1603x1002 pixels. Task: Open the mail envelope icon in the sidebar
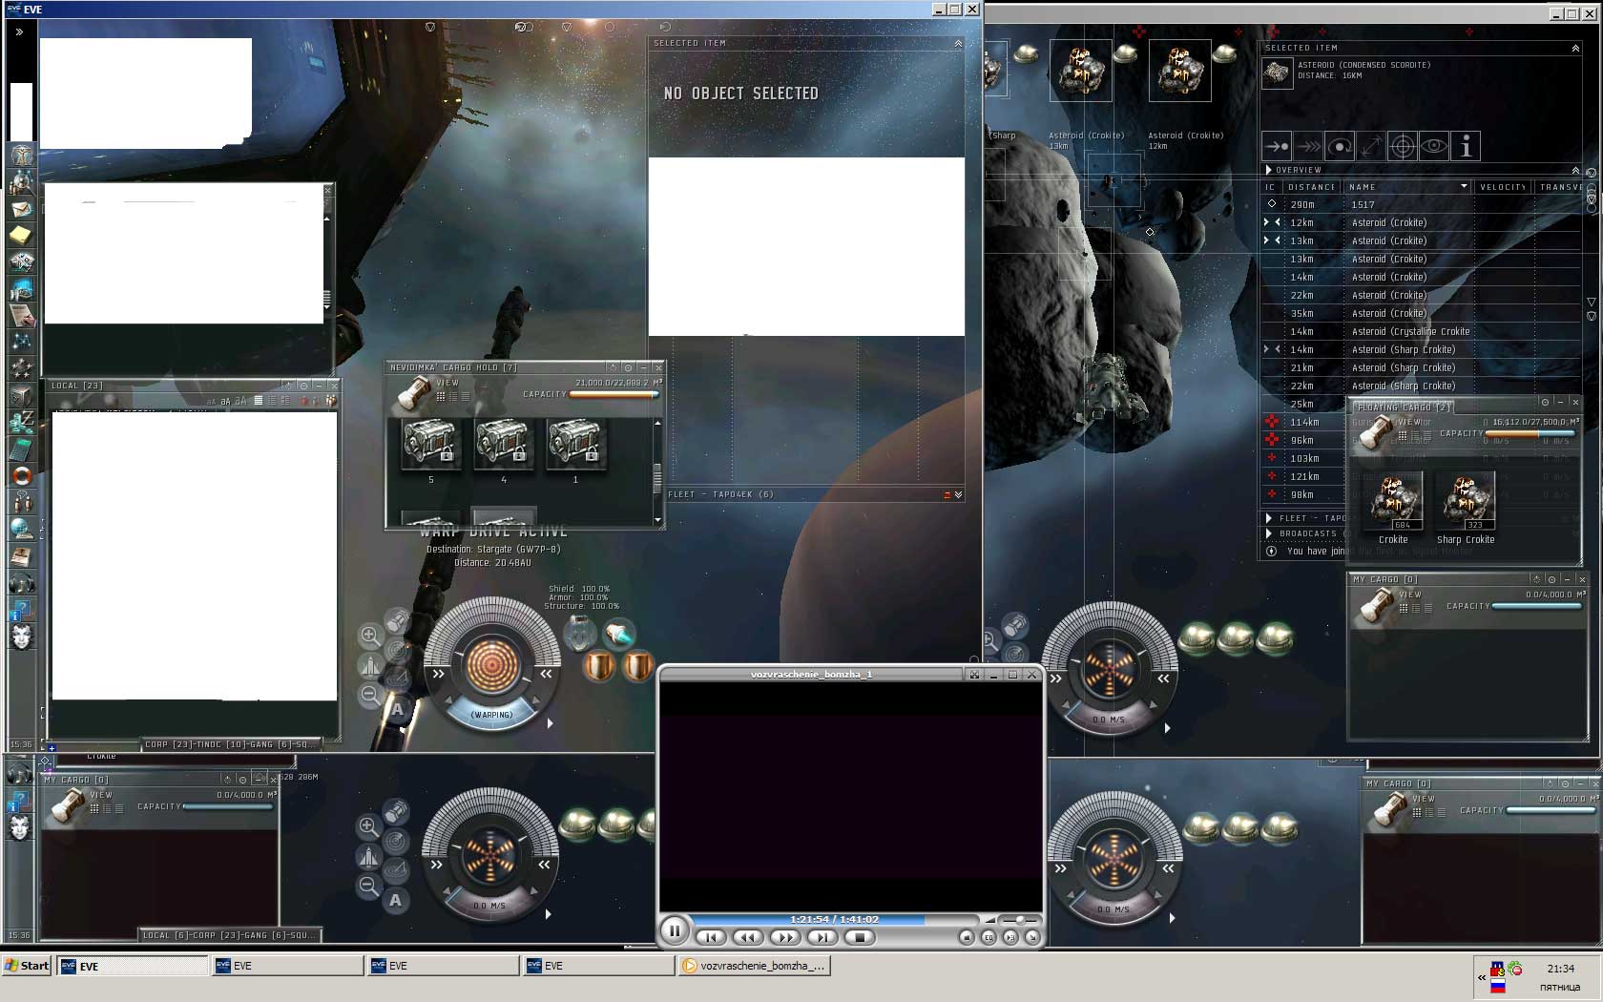(x=21, y=209)
